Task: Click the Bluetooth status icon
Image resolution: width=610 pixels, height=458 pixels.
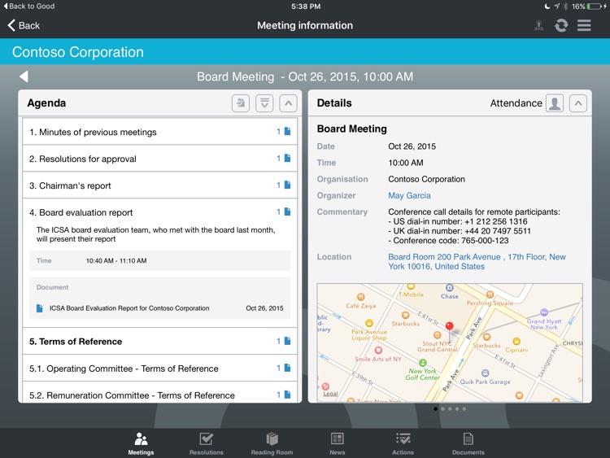Action: (566, 7)
